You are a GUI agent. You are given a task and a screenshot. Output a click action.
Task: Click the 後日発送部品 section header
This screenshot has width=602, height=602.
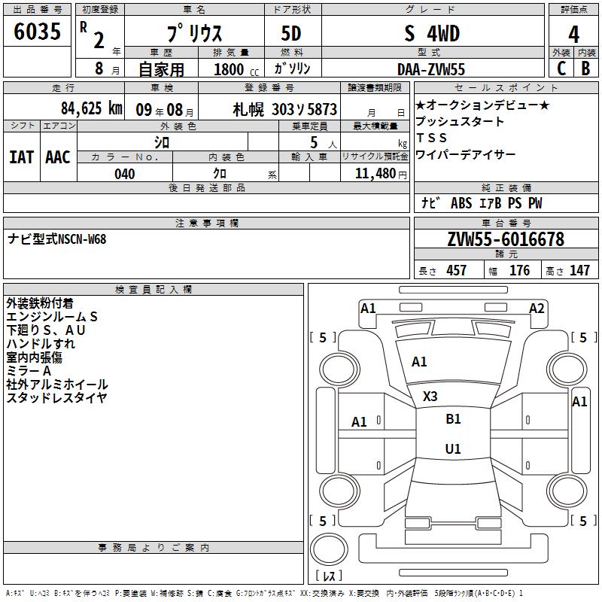click(206, 187)
